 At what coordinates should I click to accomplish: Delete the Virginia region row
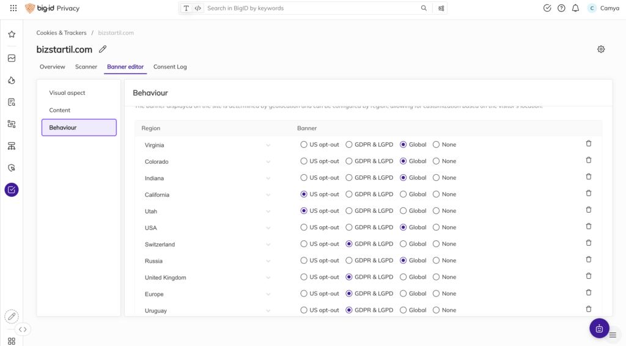589,144
